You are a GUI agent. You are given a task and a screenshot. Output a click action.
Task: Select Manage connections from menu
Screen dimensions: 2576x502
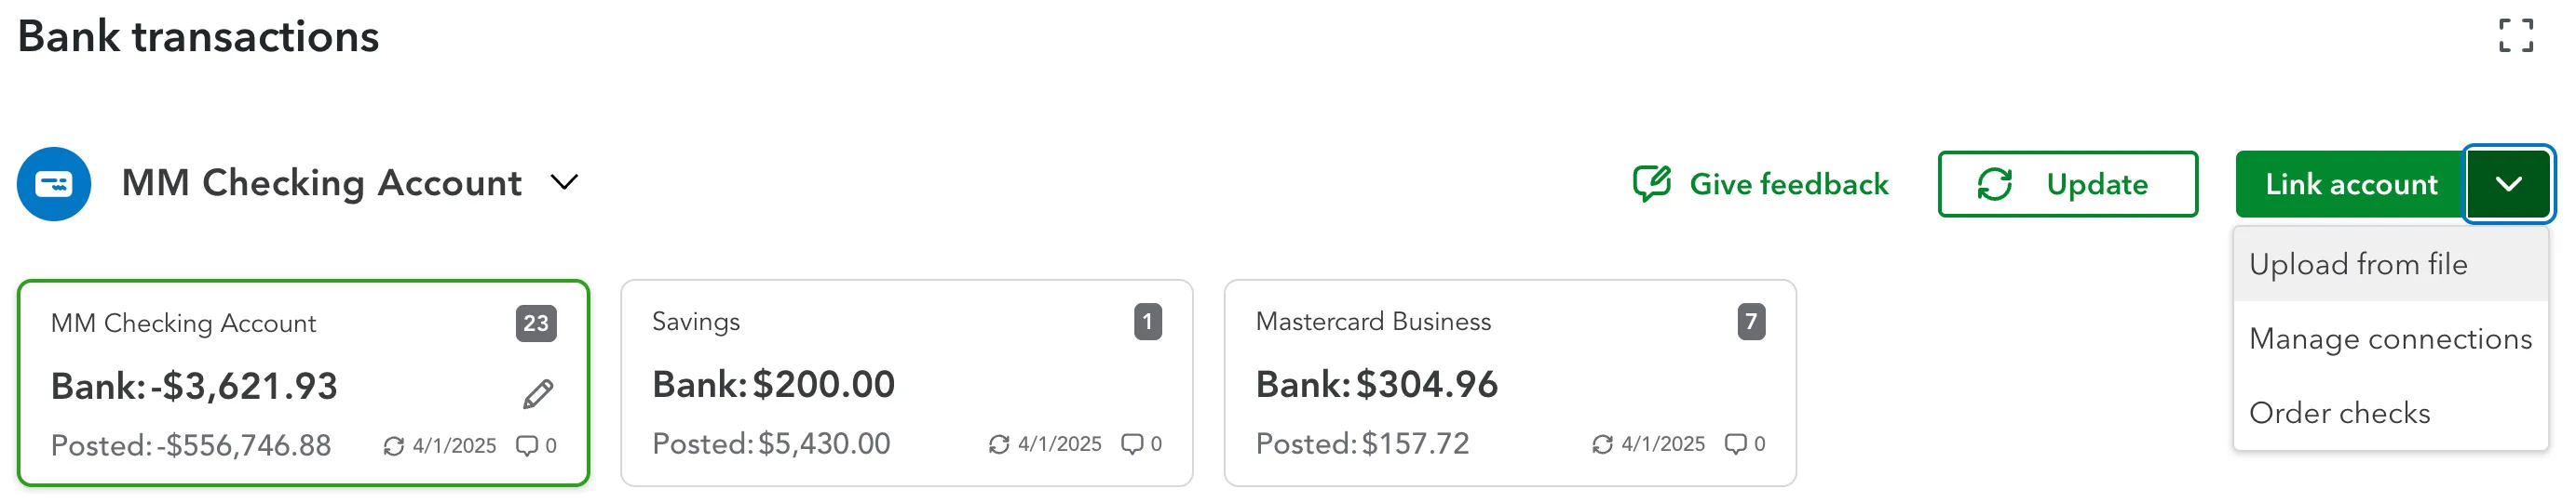point(2390,339)
